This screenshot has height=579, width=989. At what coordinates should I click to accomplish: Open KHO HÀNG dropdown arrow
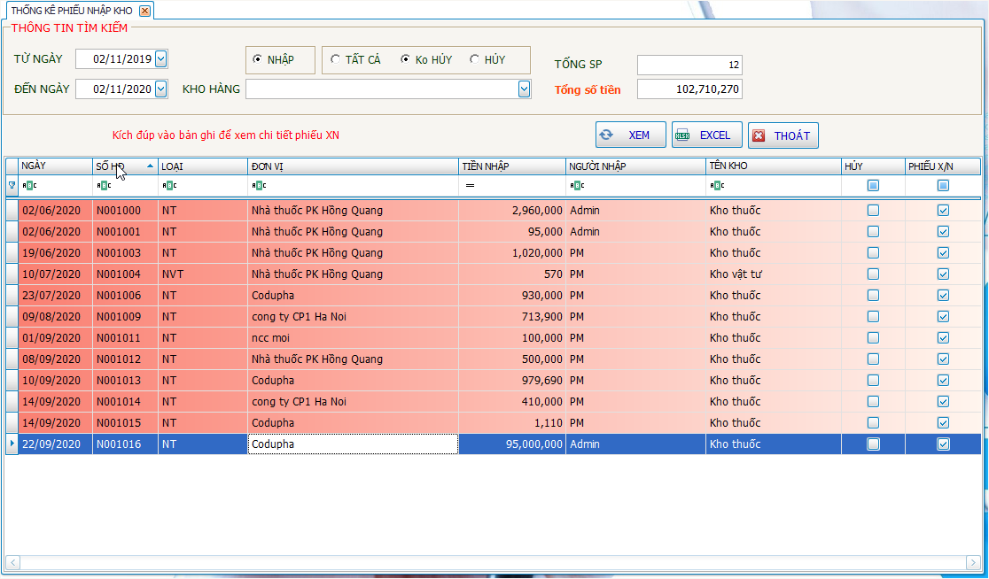(x=524, y=89)
